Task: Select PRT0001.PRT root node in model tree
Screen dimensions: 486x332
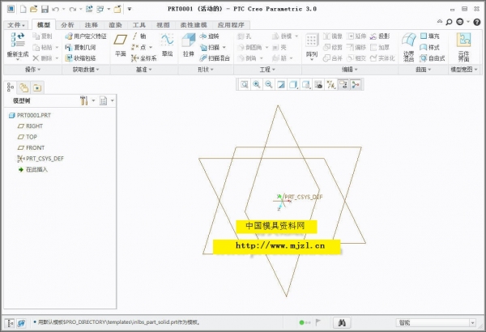Action: coord(30,115)
